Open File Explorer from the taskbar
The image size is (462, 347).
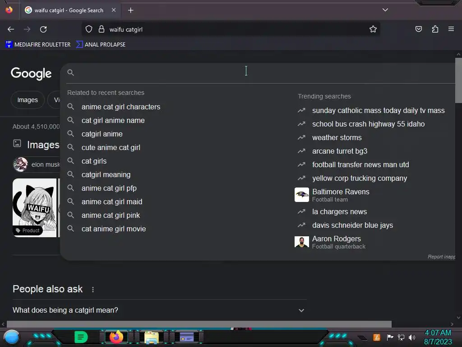tap(152, 337)
